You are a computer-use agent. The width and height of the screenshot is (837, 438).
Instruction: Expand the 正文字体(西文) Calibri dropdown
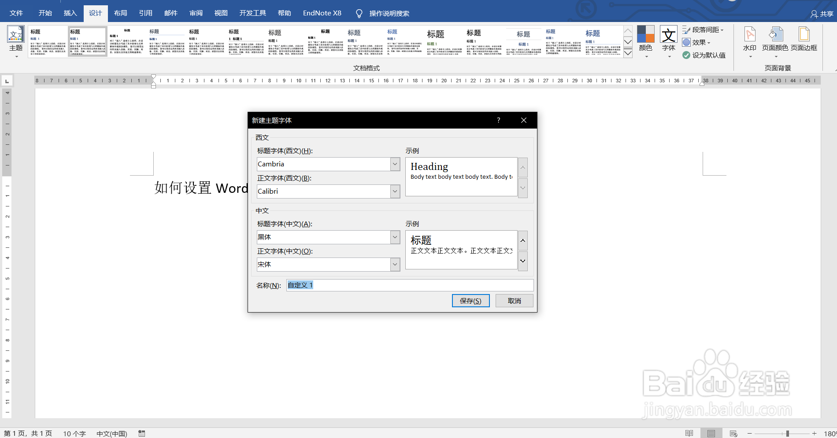pos(395,191)
